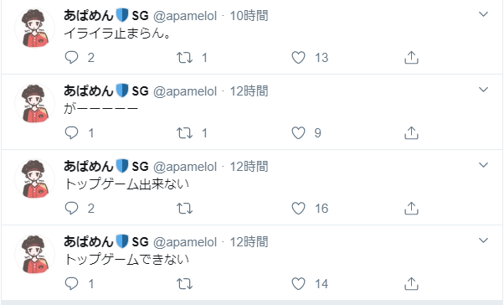Open profile avatar beside トップゲームできない tweet

click(34, 254)
